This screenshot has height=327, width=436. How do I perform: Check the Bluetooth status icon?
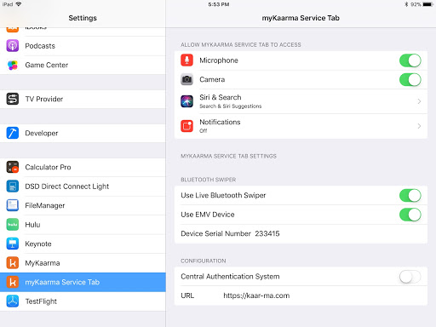(x=406, y=4)
